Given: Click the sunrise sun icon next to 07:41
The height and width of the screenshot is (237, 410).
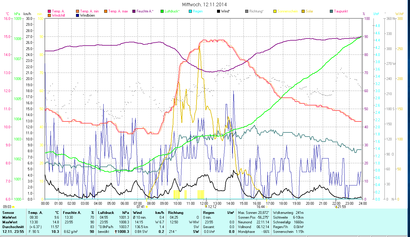Looking at the screenshot, I should tap(147, 207).
